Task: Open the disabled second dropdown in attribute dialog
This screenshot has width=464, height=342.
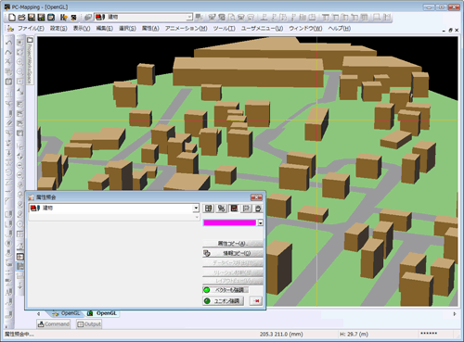Action: click(197, 218)
